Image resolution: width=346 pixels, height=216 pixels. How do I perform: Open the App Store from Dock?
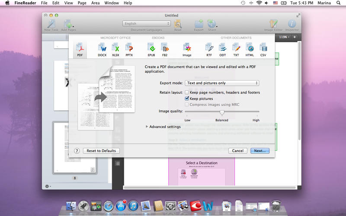pyautogui.click(x=121, y=206)
